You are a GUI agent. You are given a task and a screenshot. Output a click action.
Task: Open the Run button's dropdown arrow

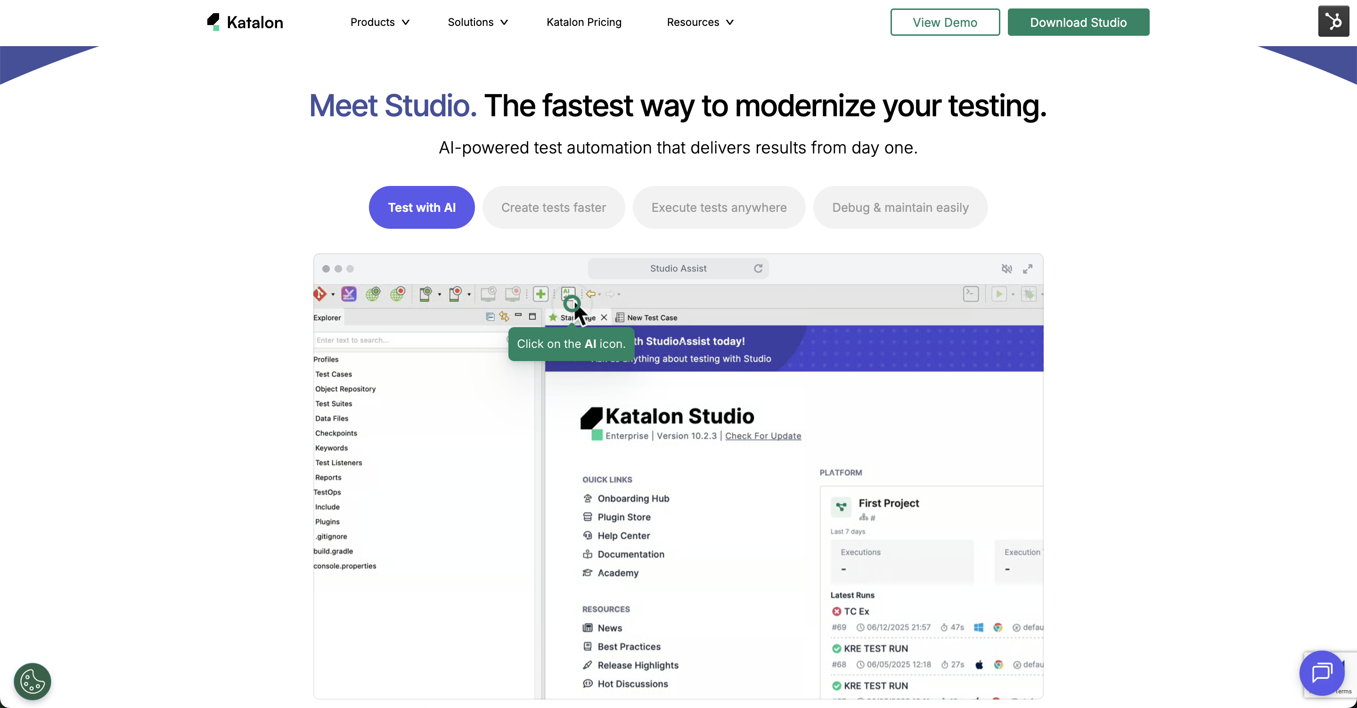1014,294
